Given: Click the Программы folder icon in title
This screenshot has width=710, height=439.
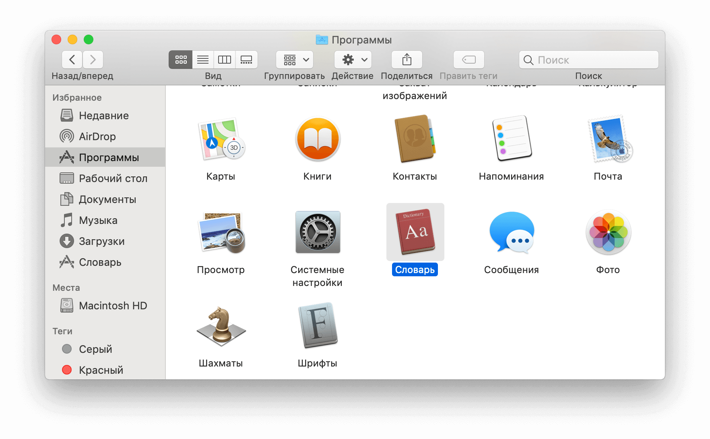Looking at the screenshot, I should [322, 39].
